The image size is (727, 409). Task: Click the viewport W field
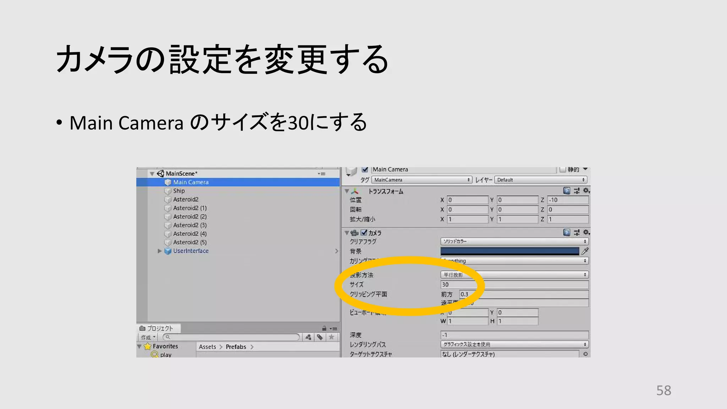click(x=468, y=321)
